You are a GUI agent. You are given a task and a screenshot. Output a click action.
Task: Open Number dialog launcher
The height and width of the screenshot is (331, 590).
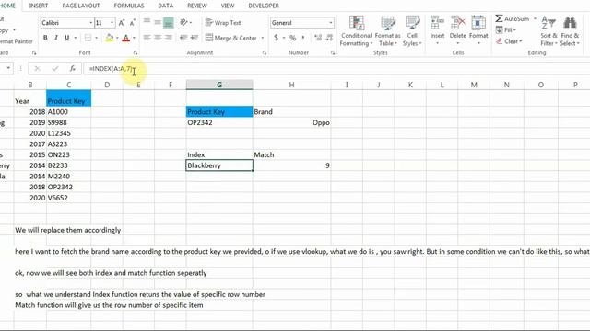pyautogui.click(x=333, y=53)
